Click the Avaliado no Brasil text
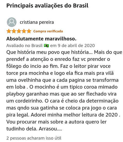Screen dimensions: 123x142 pyautogui.click(x=24, y=45)
